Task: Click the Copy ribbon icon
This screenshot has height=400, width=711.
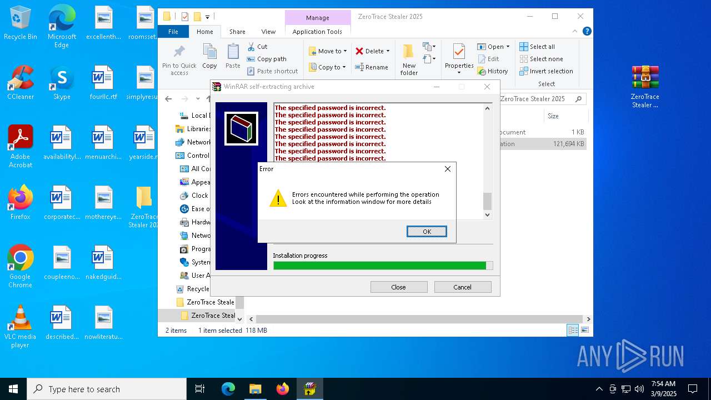Action: 209,57
